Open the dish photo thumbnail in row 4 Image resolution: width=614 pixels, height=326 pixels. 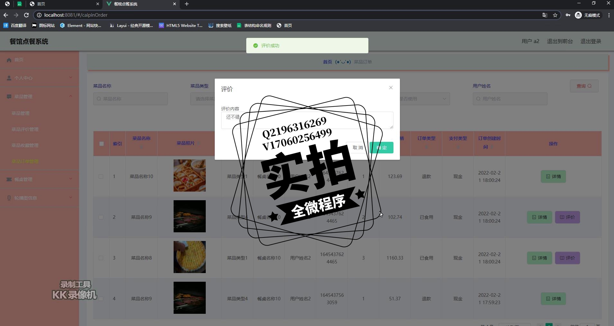pyautogui.click(x=190, y=298)
